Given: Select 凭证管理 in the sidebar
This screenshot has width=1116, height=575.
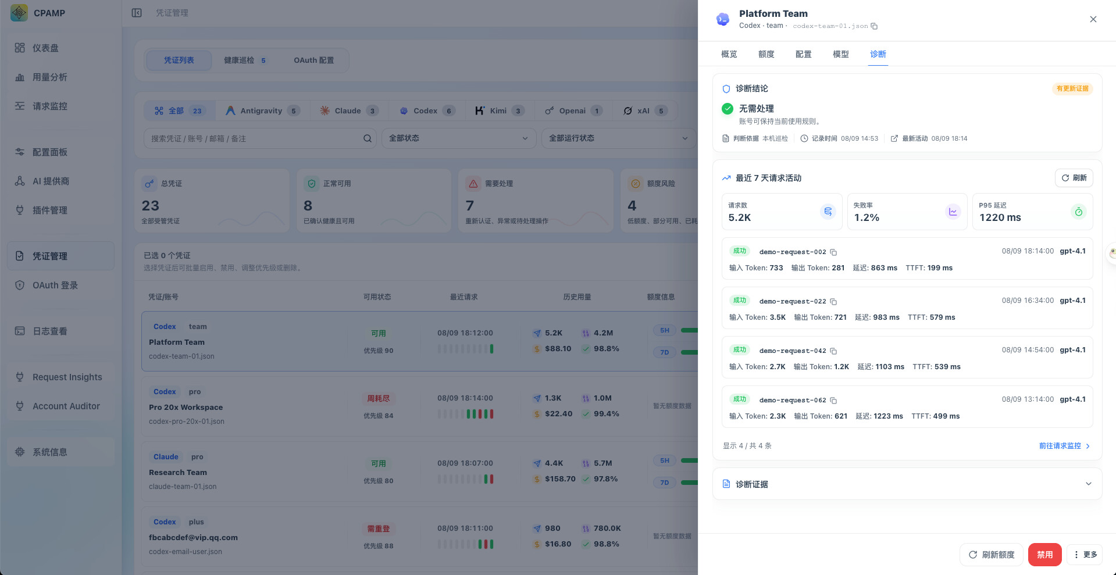Looking at the screenshot, I should click(60, 256).
